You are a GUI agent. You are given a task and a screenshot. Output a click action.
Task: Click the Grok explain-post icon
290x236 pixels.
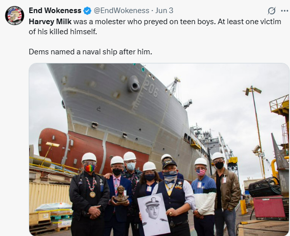[x=272, y=11]
